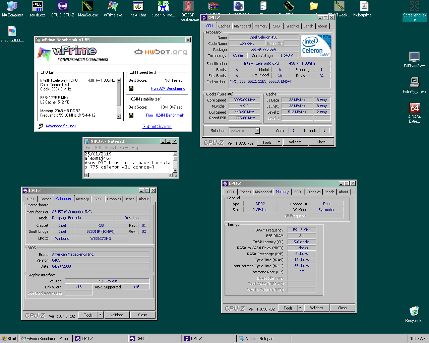This screenshot has height=343, width=429.
Task: Open Advanced Settings link in wPrime
Action: pos(61,126)
